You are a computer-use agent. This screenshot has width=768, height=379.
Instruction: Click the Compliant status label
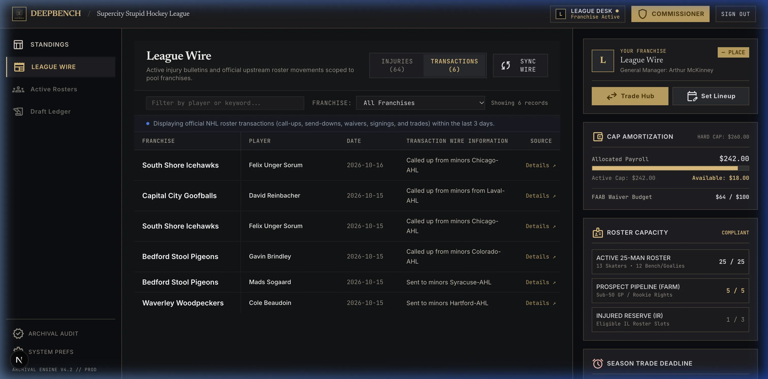pyautogui.click(x=735, y=233)
